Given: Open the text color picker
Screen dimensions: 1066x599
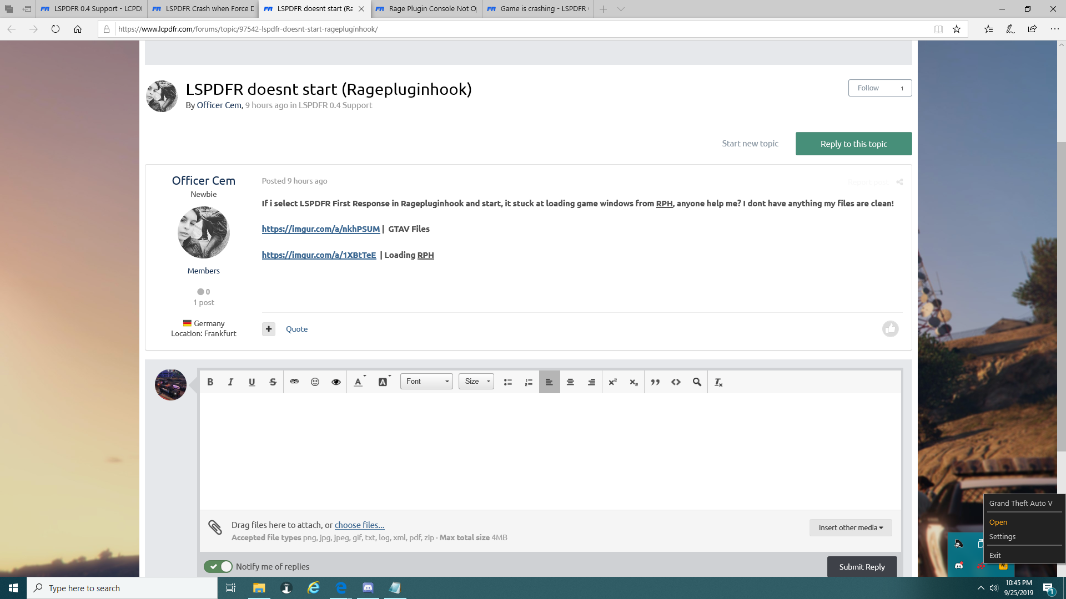Looking at the screenshot, I should pos(359,382).
